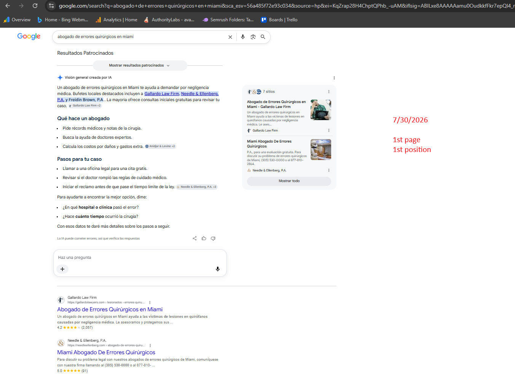This screenshot has height=374, width=515.
Task: Go back to the previous page
Action: point(8,6)
